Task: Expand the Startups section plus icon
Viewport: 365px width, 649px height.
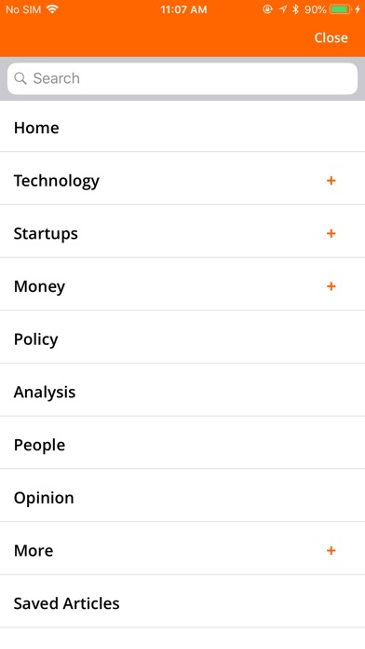Action: point(331,233)
